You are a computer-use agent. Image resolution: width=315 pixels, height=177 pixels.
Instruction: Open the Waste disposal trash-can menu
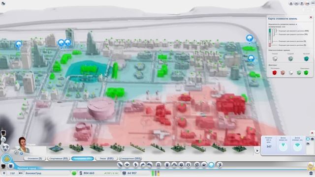[167, 165]
